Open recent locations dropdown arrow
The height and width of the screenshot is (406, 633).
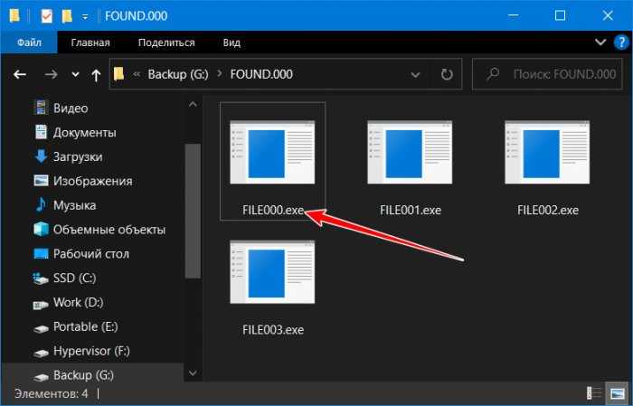(x=75, y=75)
